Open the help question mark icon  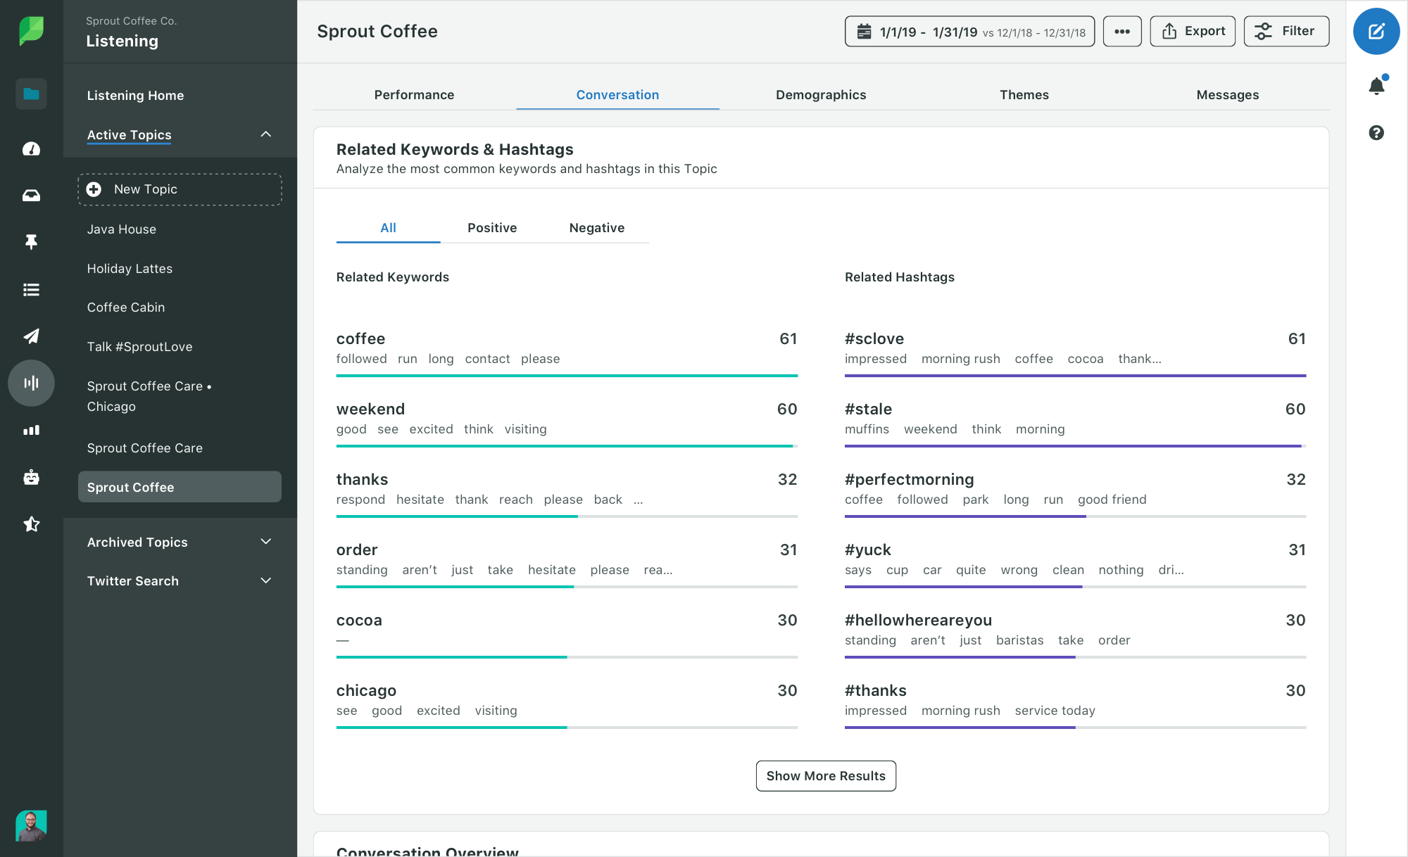click(1376, 132)
